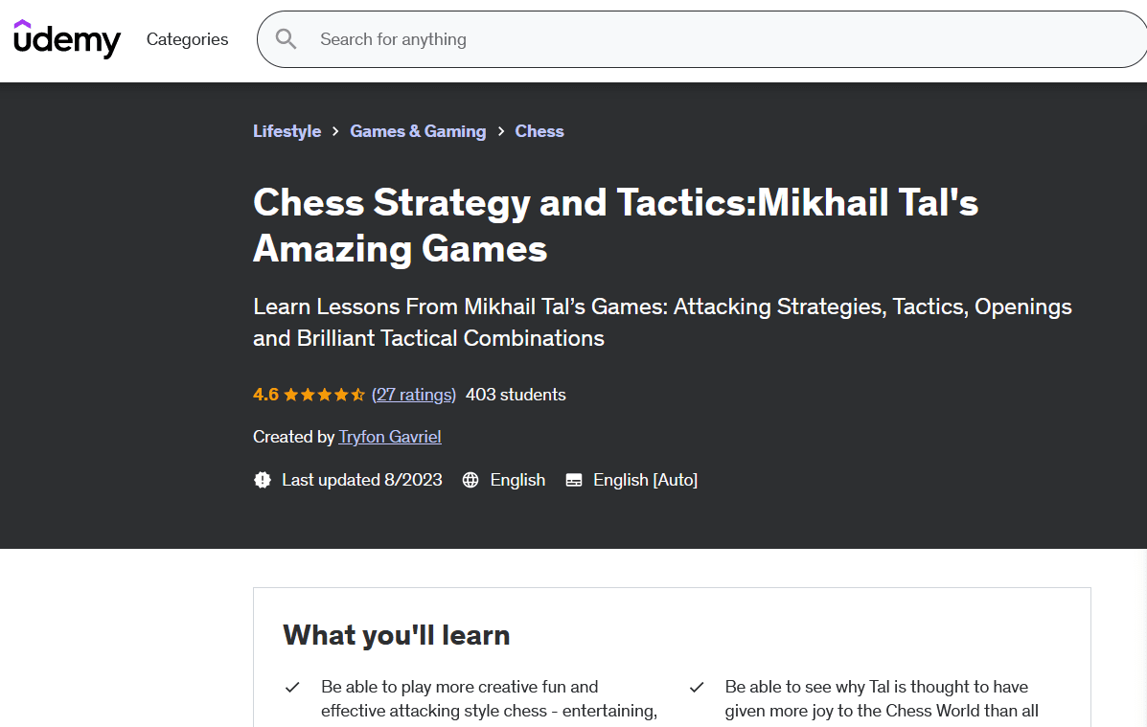Click the search magnifier icon
This screenshot has width=1147, height=727.
tap(286, 39)
